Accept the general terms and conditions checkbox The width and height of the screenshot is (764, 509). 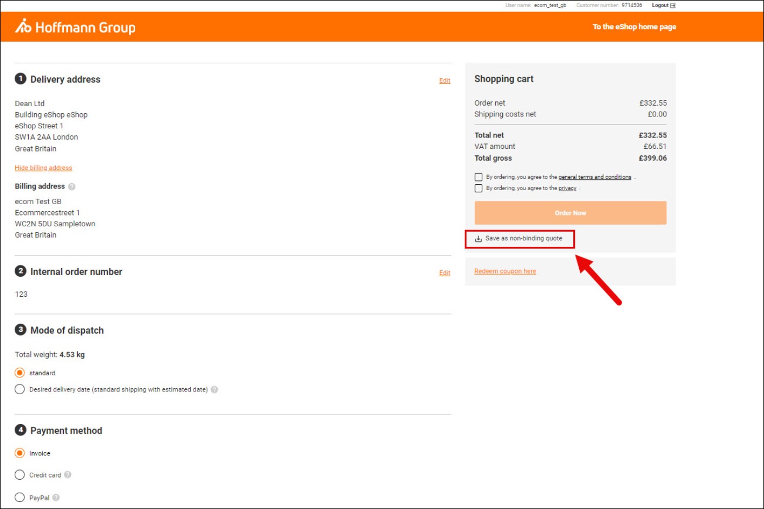(478, 177)
